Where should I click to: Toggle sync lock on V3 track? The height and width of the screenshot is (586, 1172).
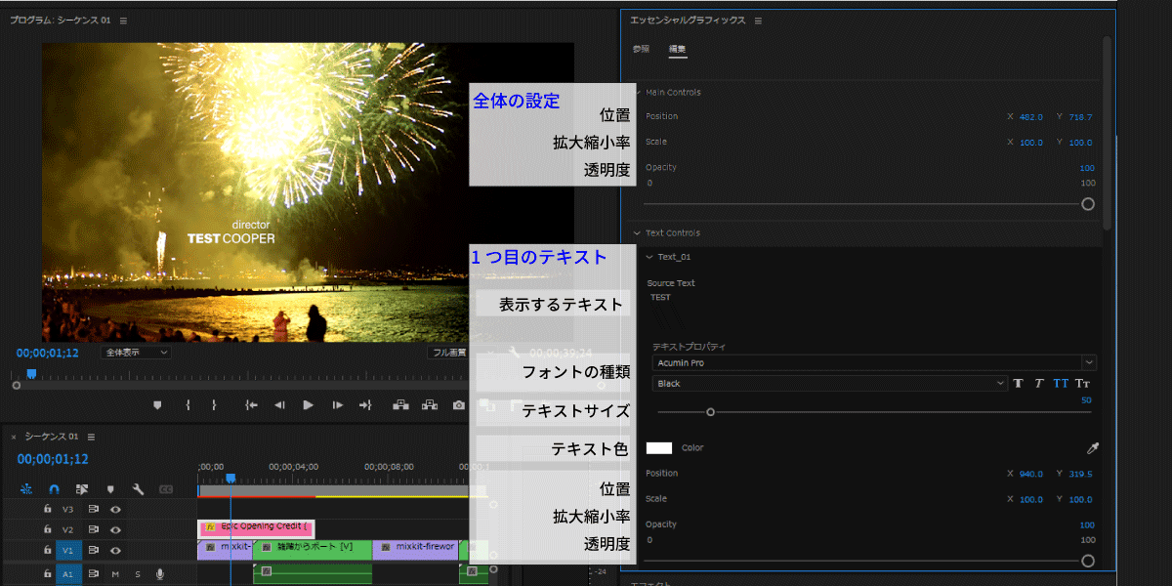click(x=95, y=509)
